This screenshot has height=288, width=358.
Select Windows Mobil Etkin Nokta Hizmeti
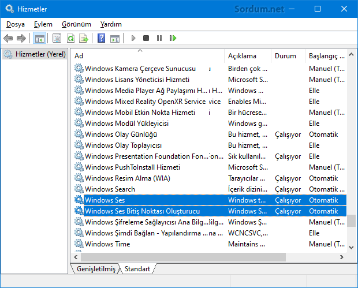pos(210,113)
